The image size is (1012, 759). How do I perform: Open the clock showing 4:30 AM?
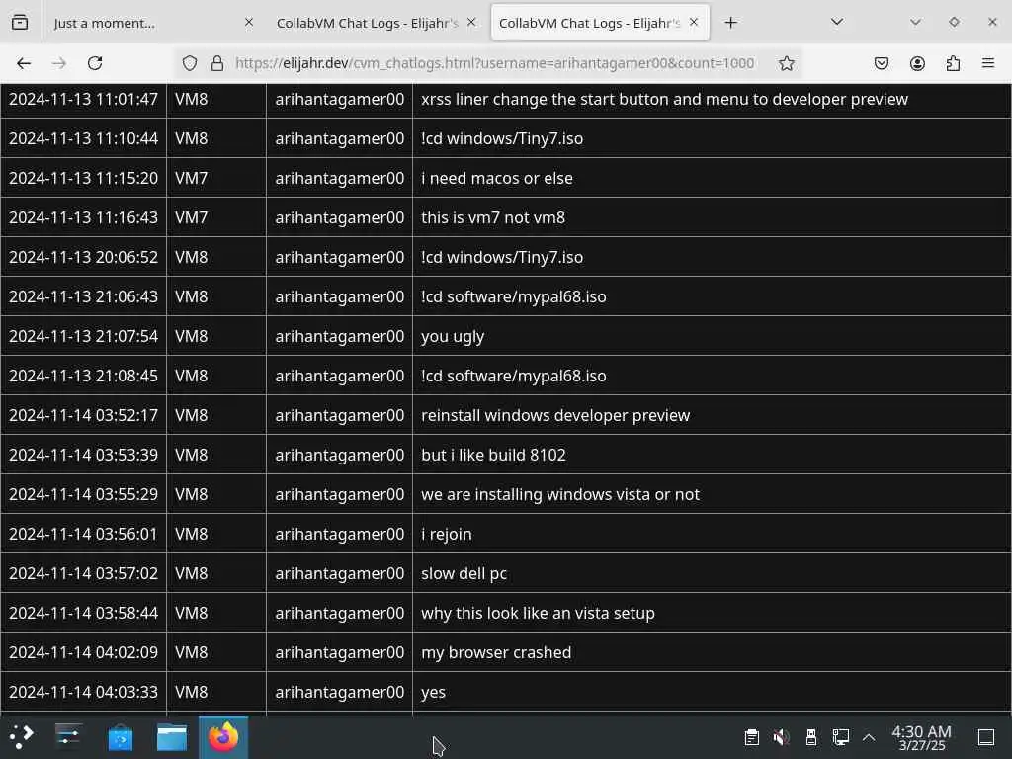pyautogui.click(x=921, y=737)
